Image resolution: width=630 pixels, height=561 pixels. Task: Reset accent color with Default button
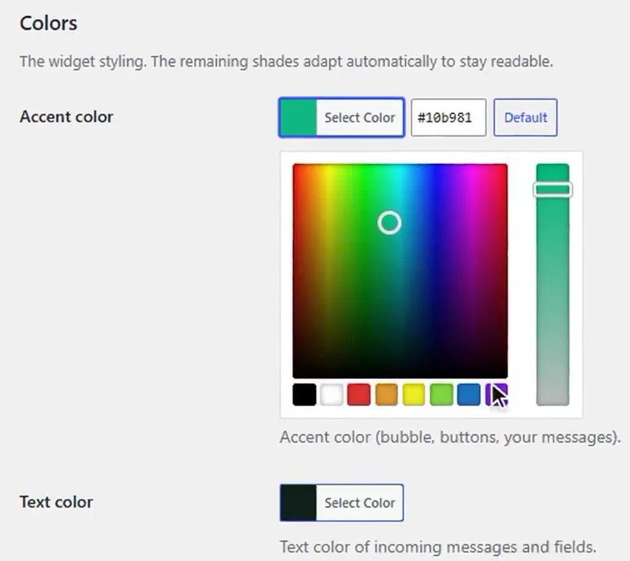[525, 118]
